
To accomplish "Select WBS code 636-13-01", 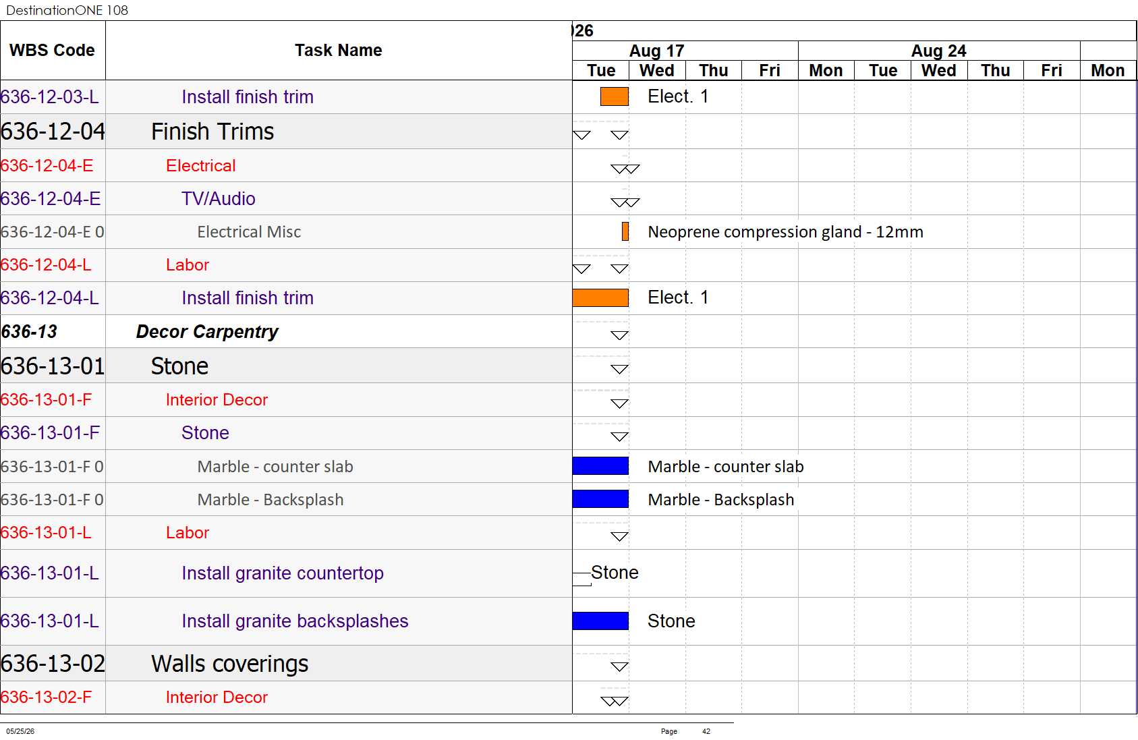I will coord(53,366).
